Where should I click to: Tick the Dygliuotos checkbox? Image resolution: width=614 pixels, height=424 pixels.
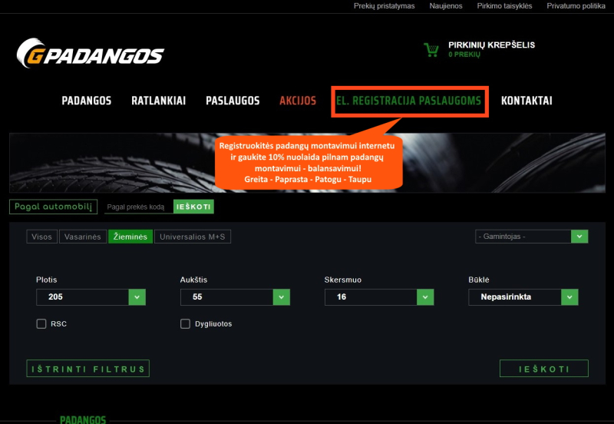click(185, 323)
